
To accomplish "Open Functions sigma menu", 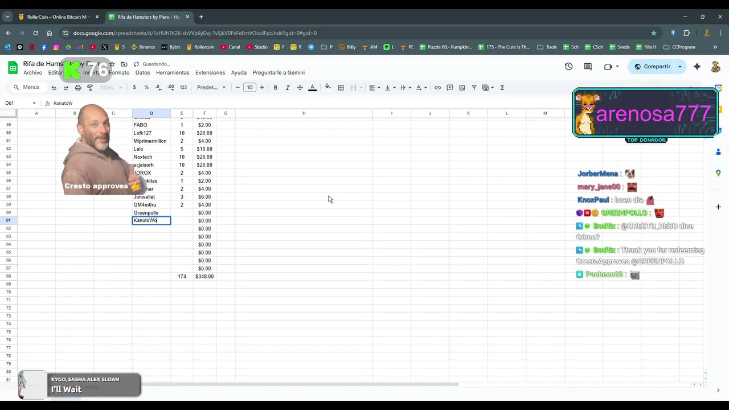I will point(502,88).
